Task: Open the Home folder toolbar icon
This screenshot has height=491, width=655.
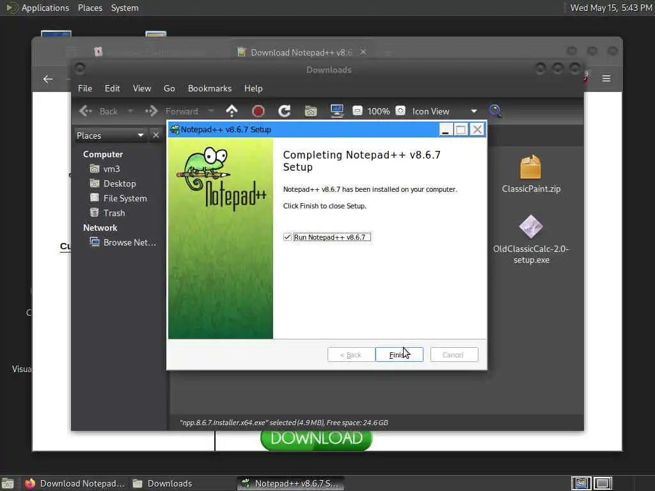Action: [311, 111]
